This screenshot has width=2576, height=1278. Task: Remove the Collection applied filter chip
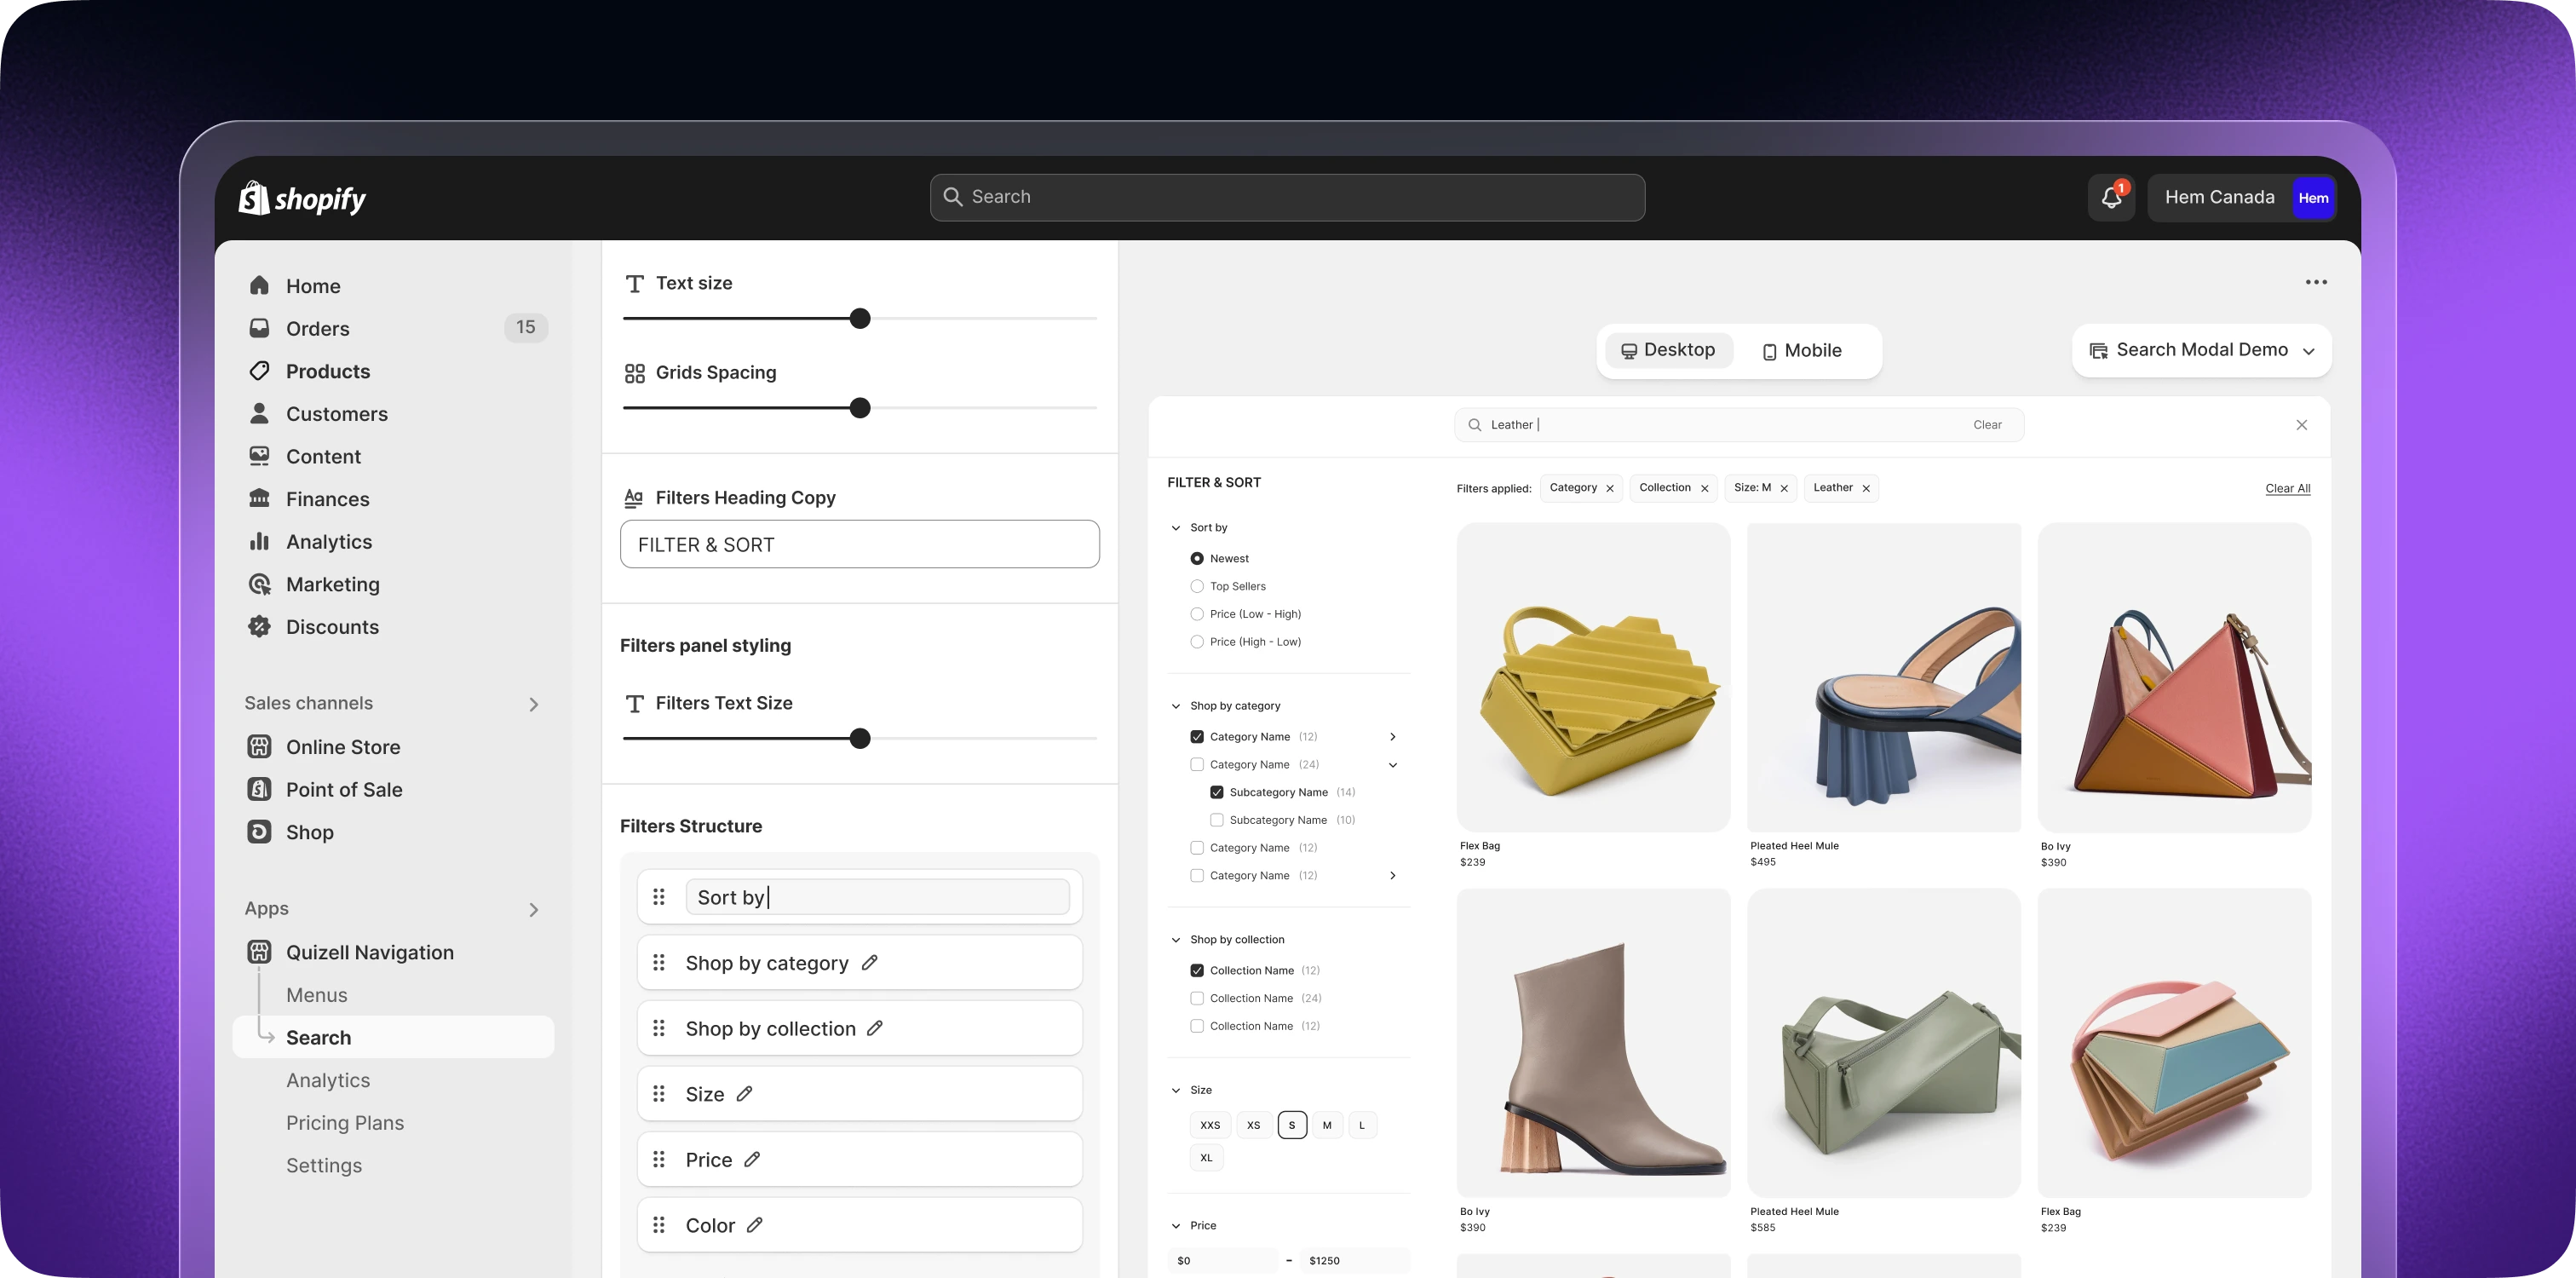point(1705,489)
